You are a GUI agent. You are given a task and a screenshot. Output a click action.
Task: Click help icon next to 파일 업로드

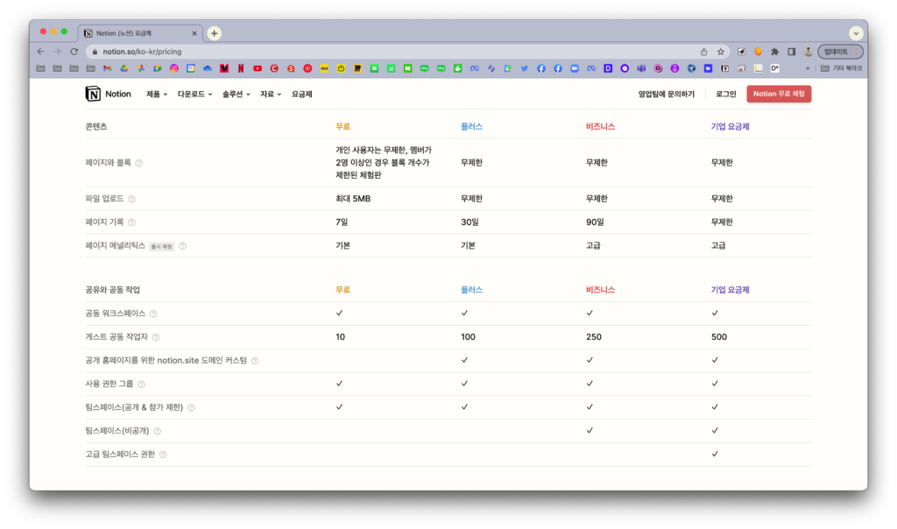132,199
